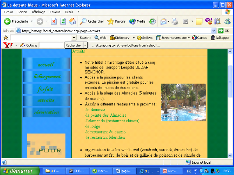Open the History clock icon
The width and height of the screenshot is (234, 175).
click(x=152, y=21)
